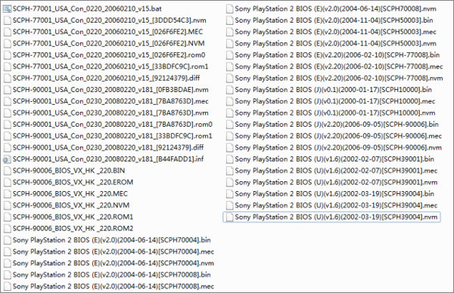Select BIOS (E)(v2.0)(2004-11-04)[SCPH50003].mec name
The height and width of the screenshot is (293, 454).
335,32
